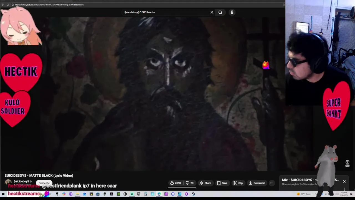Share this video
Viewport: 355px width, 200px height.
pos(205,183)
